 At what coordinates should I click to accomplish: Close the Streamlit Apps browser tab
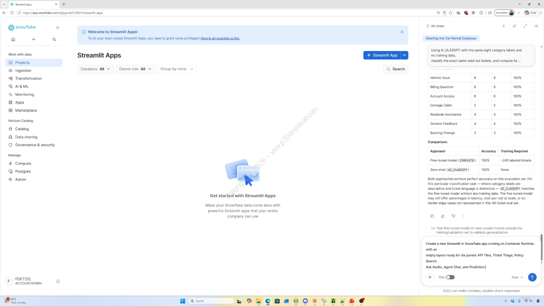click(x=56, y=4)
